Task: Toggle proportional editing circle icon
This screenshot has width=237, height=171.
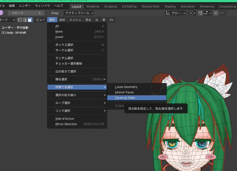Action: point(216,13)
